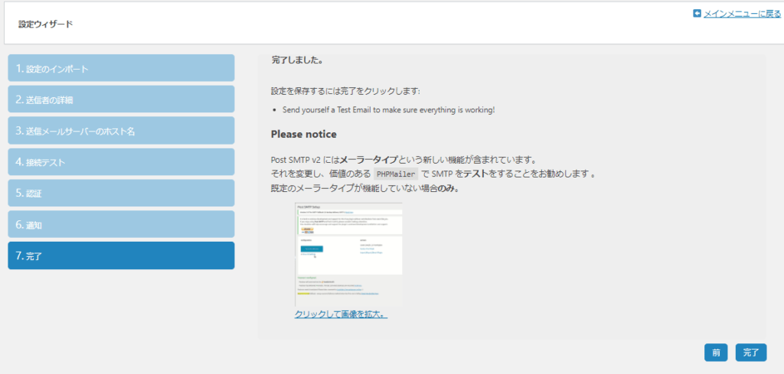Click the arrow icon beside メインメニューに戻る

coord(697,13)
